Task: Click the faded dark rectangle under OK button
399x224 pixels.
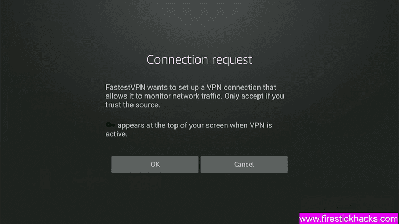Action: [145, 183]
